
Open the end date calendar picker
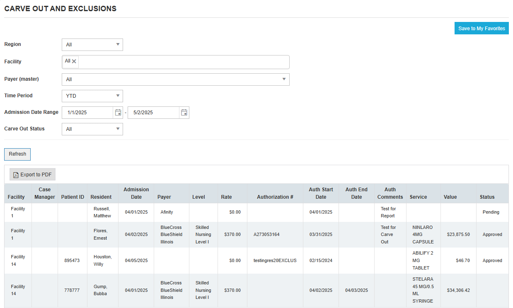pyautogui.click(x=184, y=113)
